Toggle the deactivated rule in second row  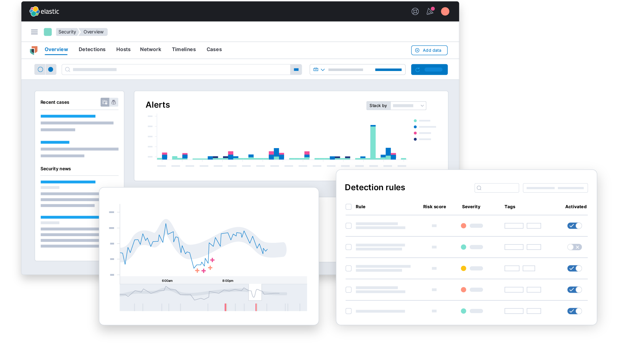(x=575, y=247)
